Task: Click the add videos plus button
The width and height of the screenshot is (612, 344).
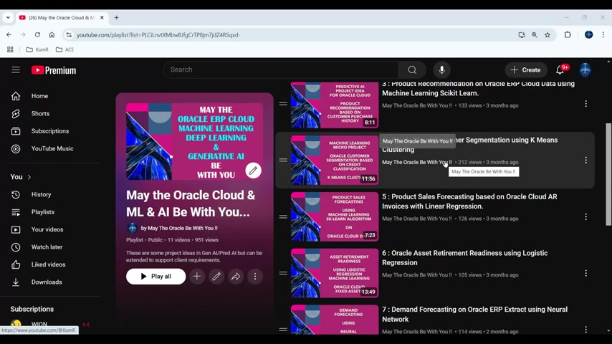Action: [197, 277]
